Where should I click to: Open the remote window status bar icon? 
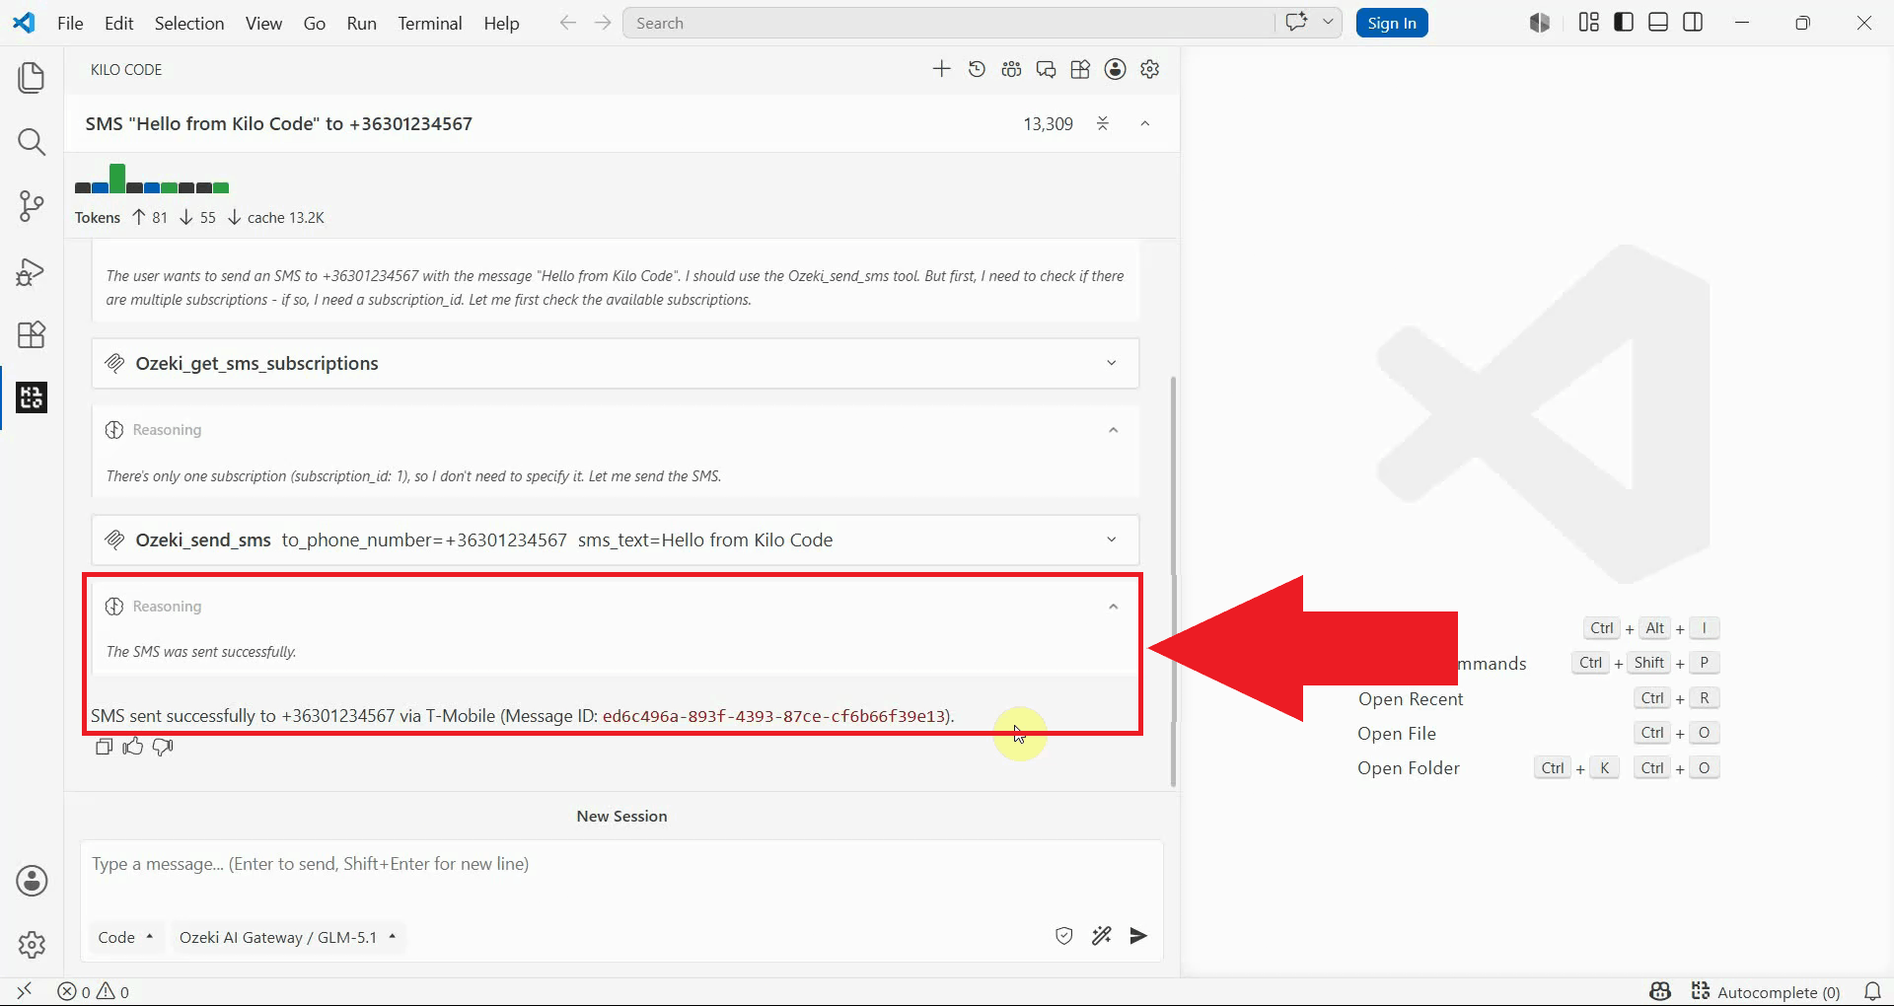(x=25, y=991)
